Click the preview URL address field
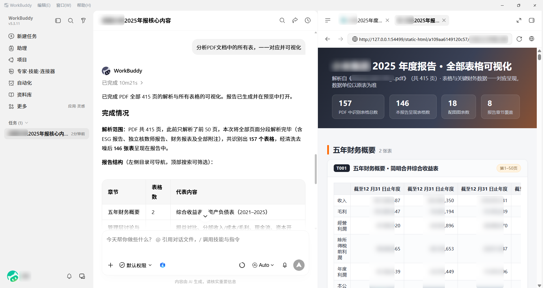Image resolution: width=543 pixels, height=288 pixels. tap(430, 39)
